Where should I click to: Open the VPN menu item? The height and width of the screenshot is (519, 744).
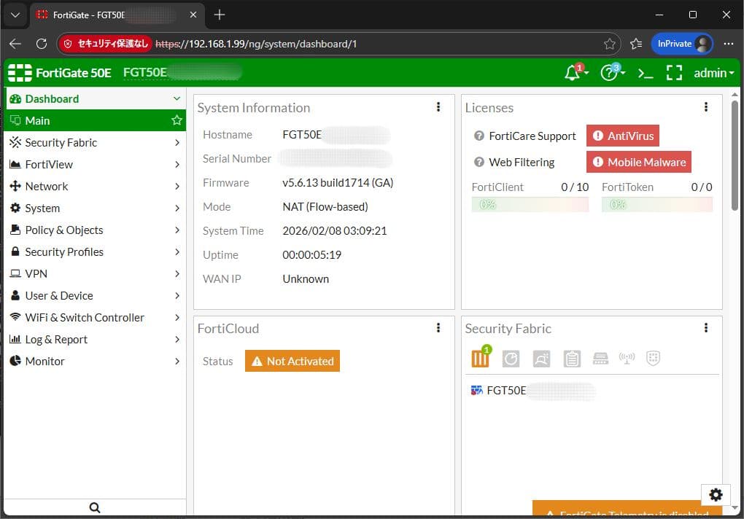click(x=94, y=273)
